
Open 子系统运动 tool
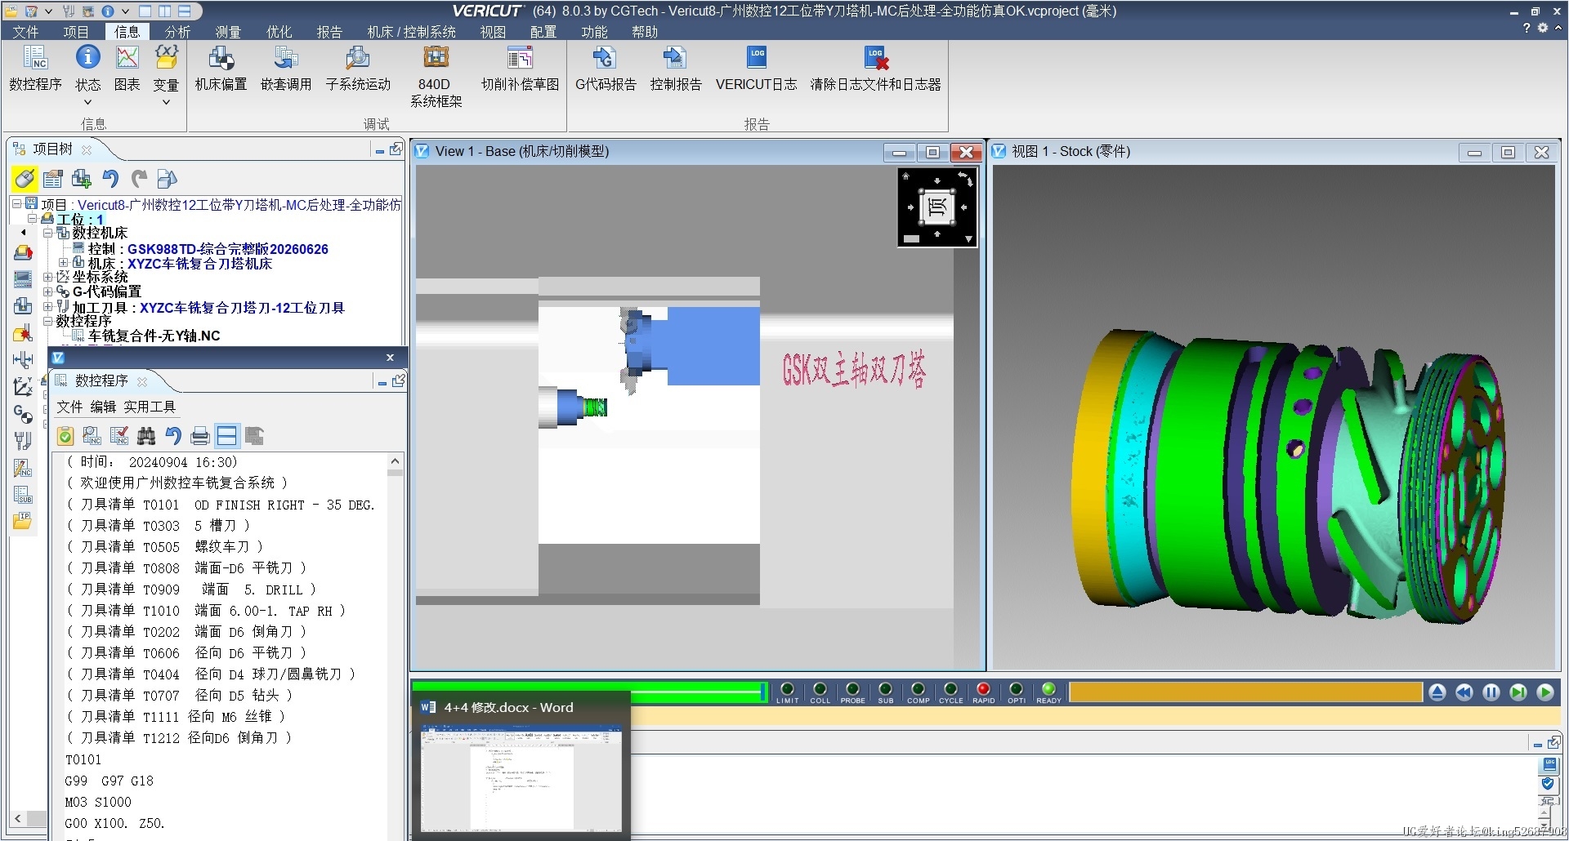(x=358, y=69)
